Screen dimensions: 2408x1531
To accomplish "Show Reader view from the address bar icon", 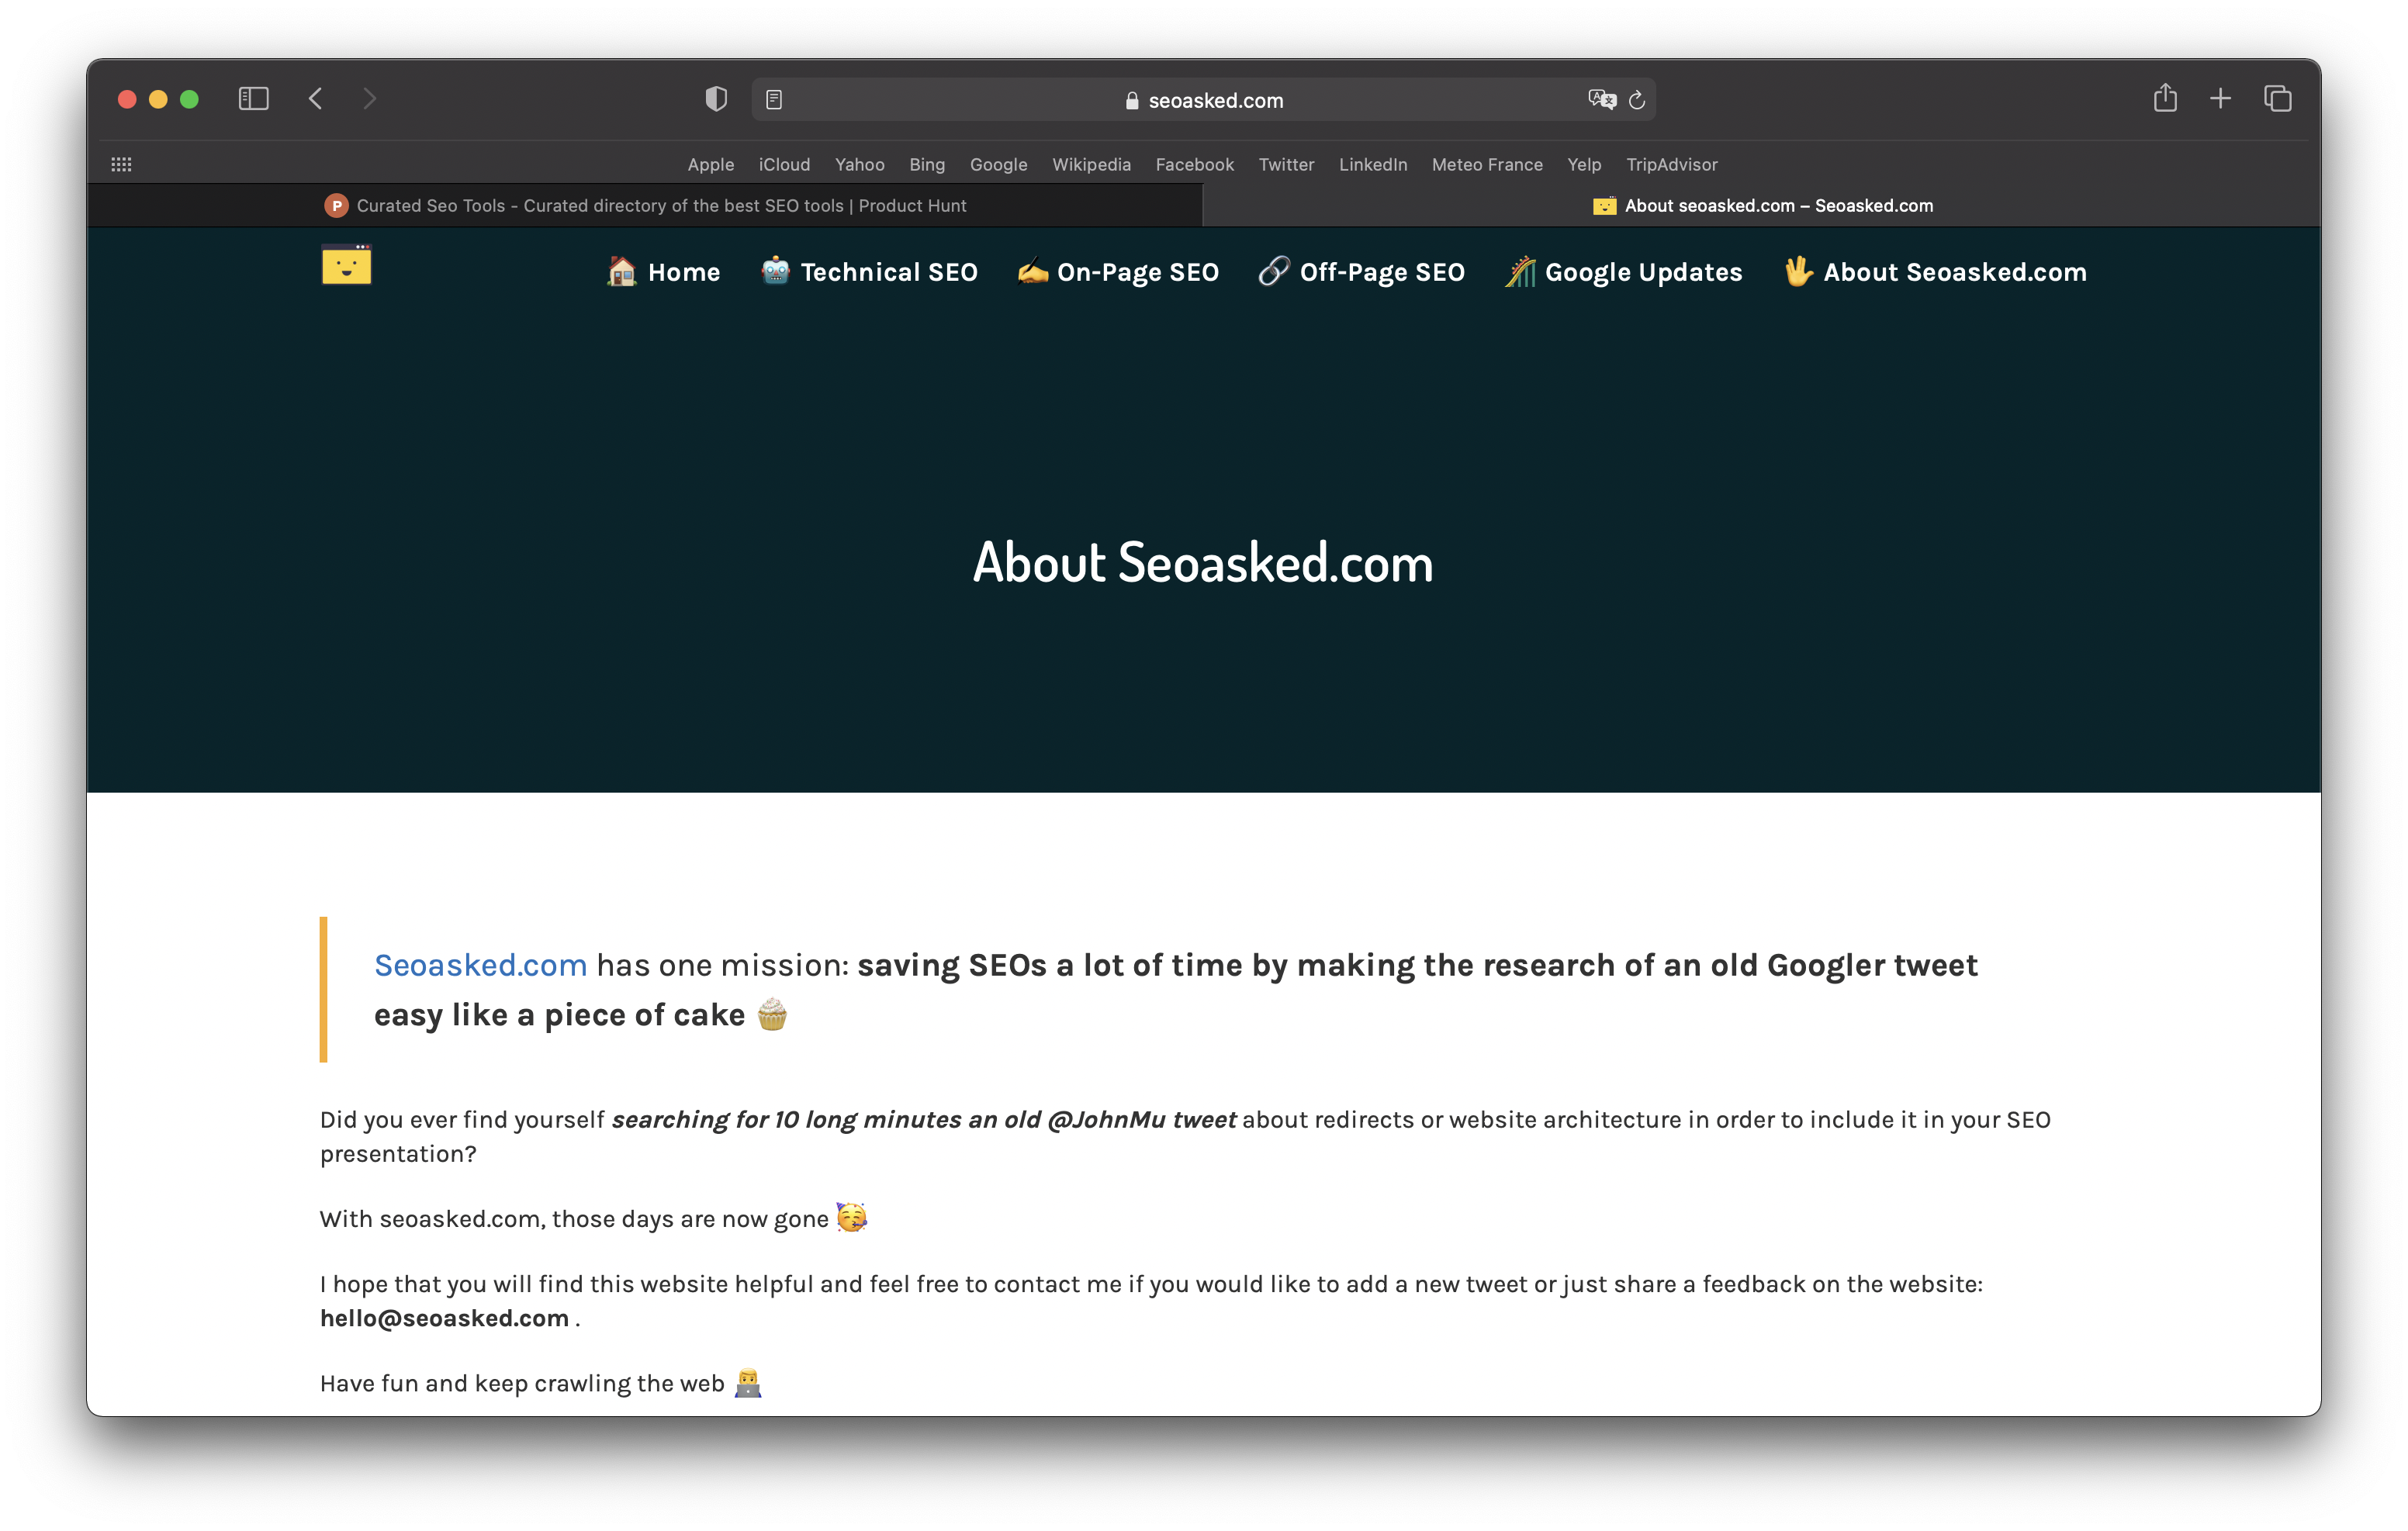I will click(774, 100).
